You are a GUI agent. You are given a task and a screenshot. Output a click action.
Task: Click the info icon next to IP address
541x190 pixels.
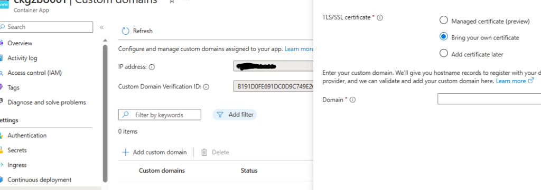[152, 67]
